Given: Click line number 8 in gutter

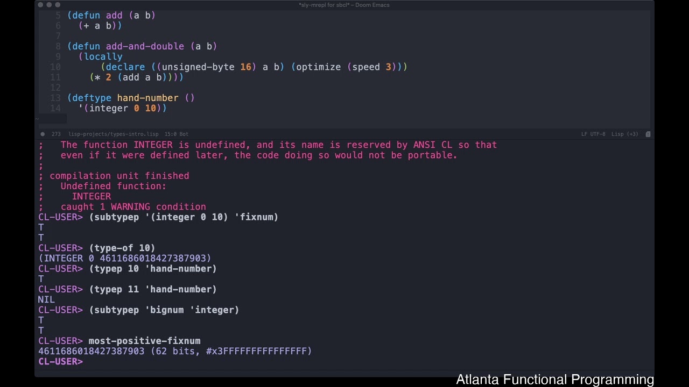Looking at the screenshot, I should point(58,47).
